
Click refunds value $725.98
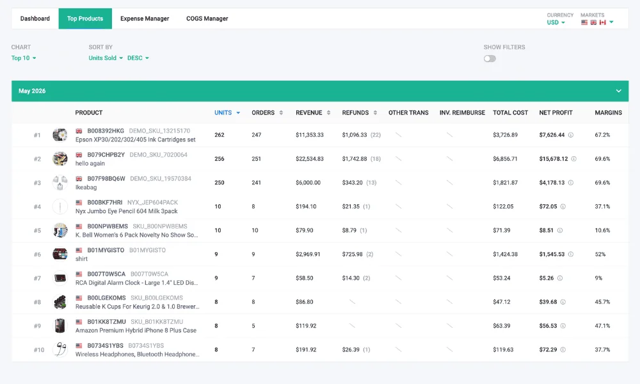pos(352,254)
